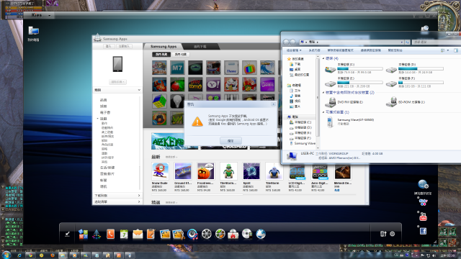Open the M7 app tile
The width and height of the screenshot is (461, 259).
tap(177, 68)
